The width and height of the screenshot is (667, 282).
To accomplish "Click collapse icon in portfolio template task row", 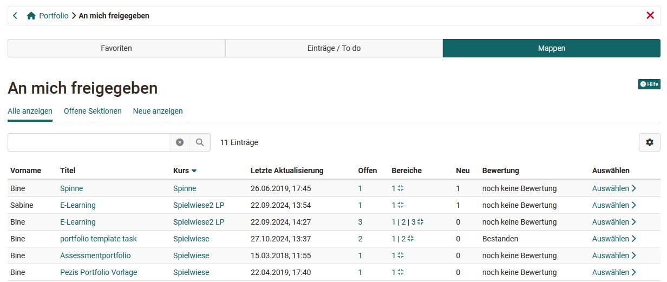I will click(410, 239).
